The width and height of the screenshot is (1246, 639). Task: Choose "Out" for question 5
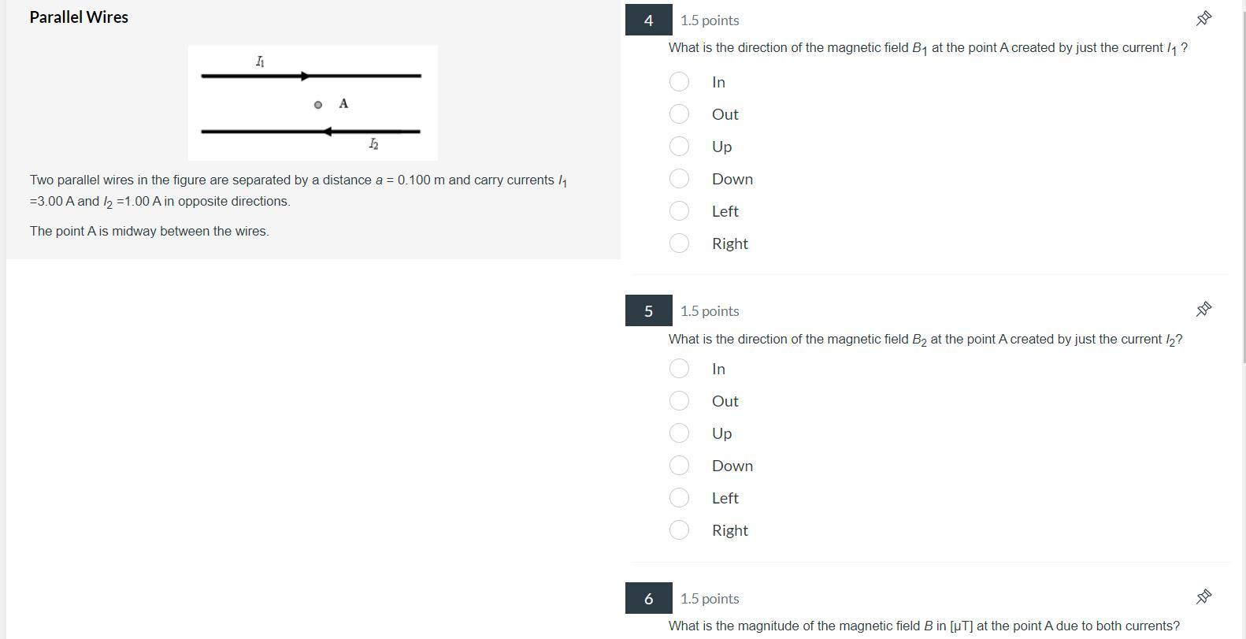coord(679,401)
